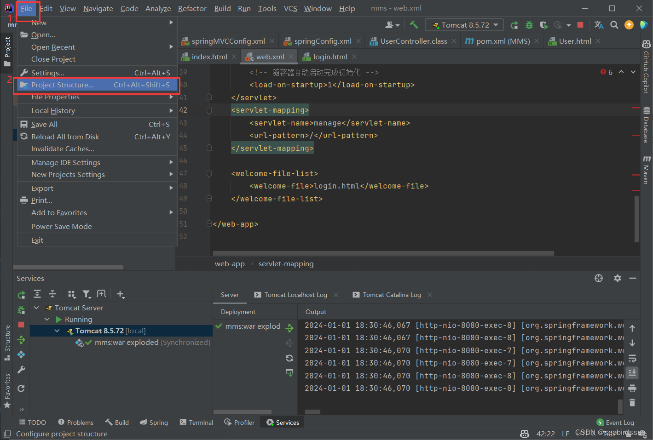653x440 pixels.
Task: Close the pom.xml (MMS) tab
Action: (x=537, y=41)
